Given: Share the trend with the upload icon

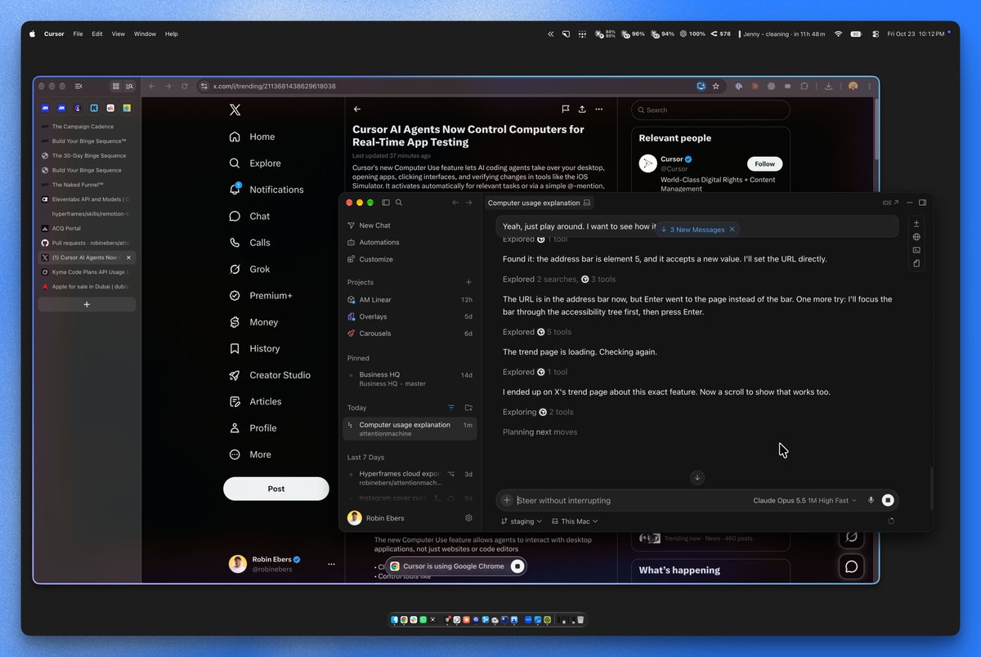Looking at the screenshot, I should tap(582, 109).
